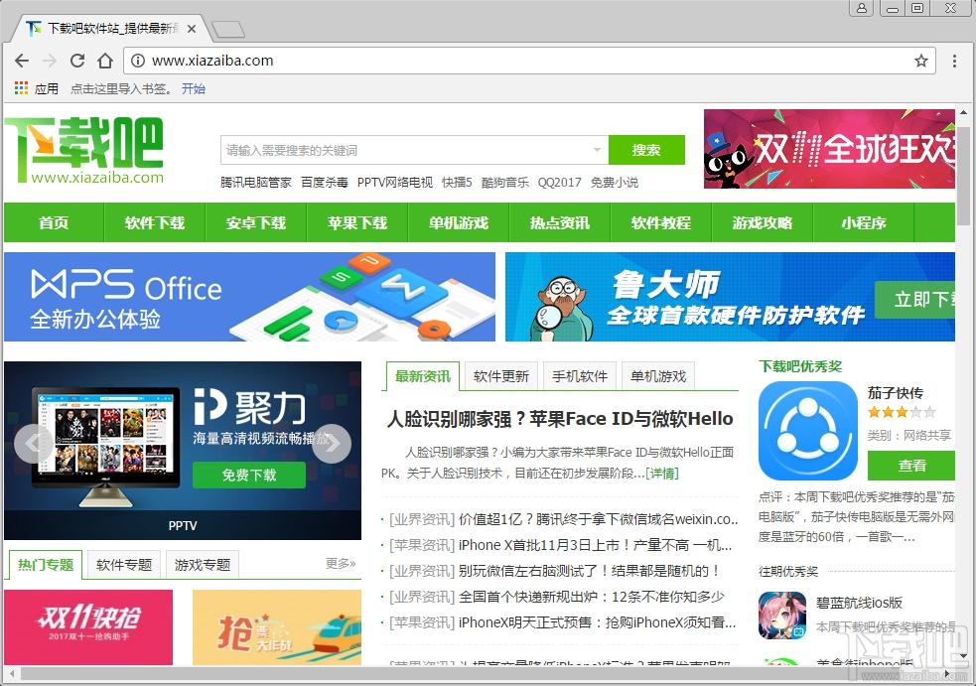
Task: Open a new tab
Action: [227, 29]
